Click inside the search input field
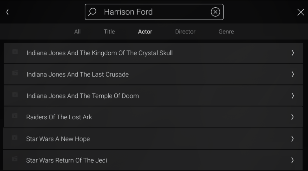Image resolution: width=308 pixels, height=171 pixels. click(x=154, y=12)
